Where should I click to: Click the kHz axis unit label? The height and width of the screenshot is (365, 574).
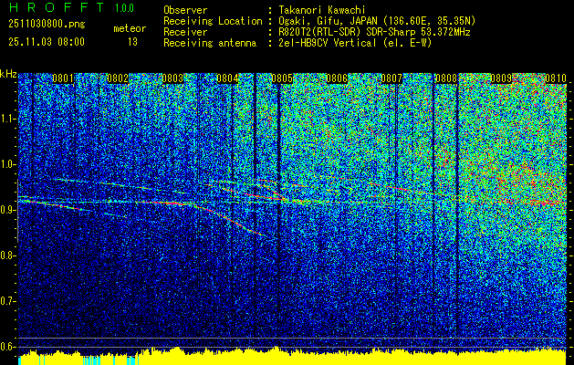point(8,74)
